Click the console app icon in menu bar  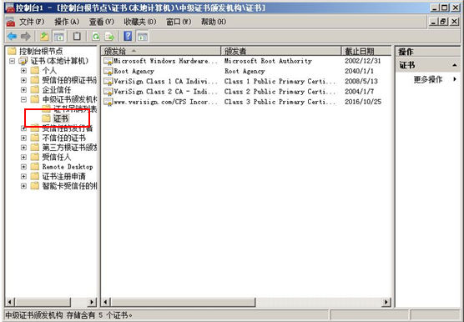click(x=10, y=22)
